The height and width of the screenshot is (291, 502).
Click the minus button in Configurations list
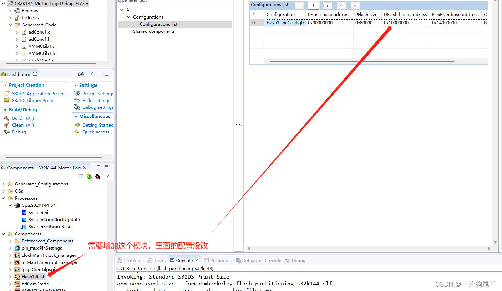(x=300, y=5)
